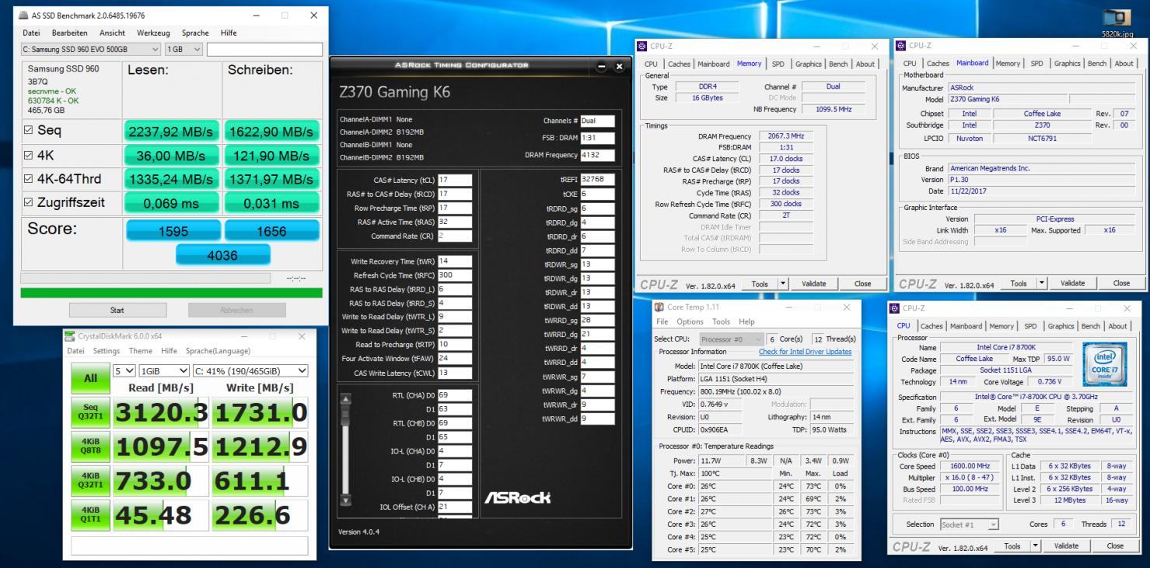This screenshot has width=1150, height=568.
Task: Click the Seq read result 2237,92 MB/s
Action: [x=170, y=131]
